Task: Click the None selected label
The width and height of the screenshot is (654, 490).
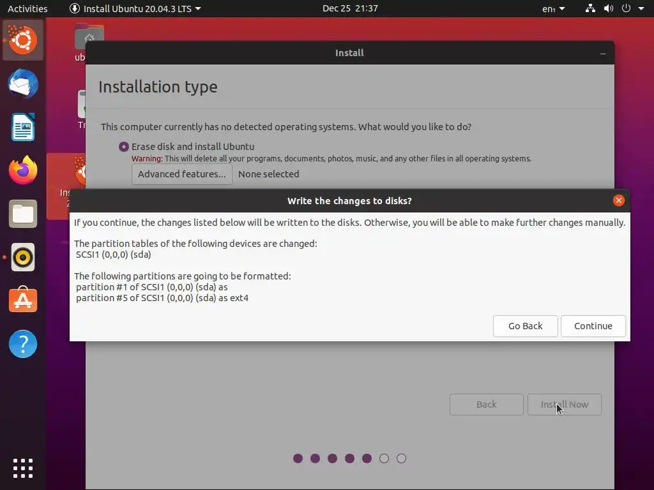Action: click(269, 174)
